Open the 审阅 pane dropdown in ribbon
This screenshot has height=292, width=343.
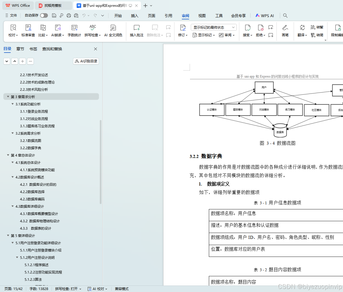[227, 35]
